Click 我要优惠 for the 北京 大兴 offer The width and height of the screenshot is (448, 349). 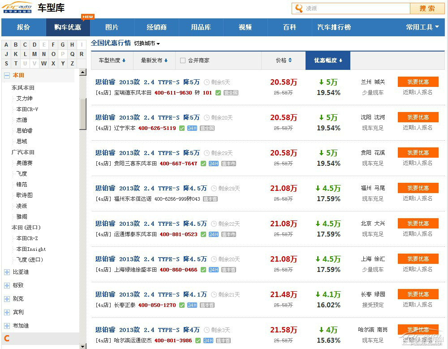(418, 224)
